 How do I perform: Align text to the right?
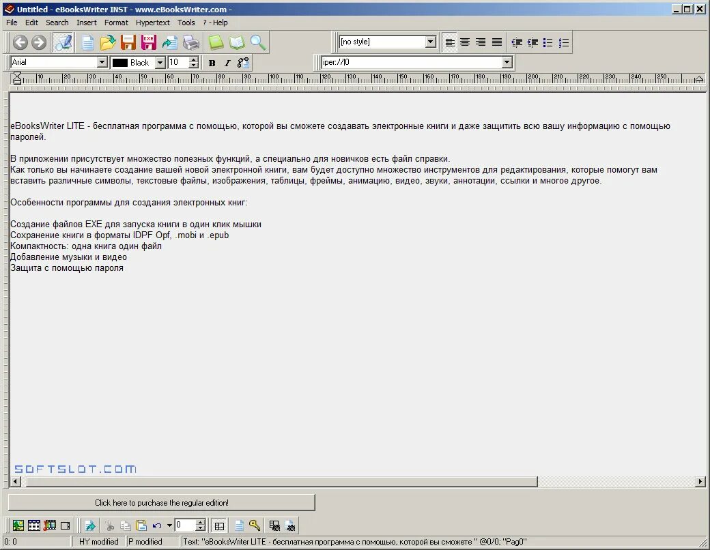coord(481,42)
